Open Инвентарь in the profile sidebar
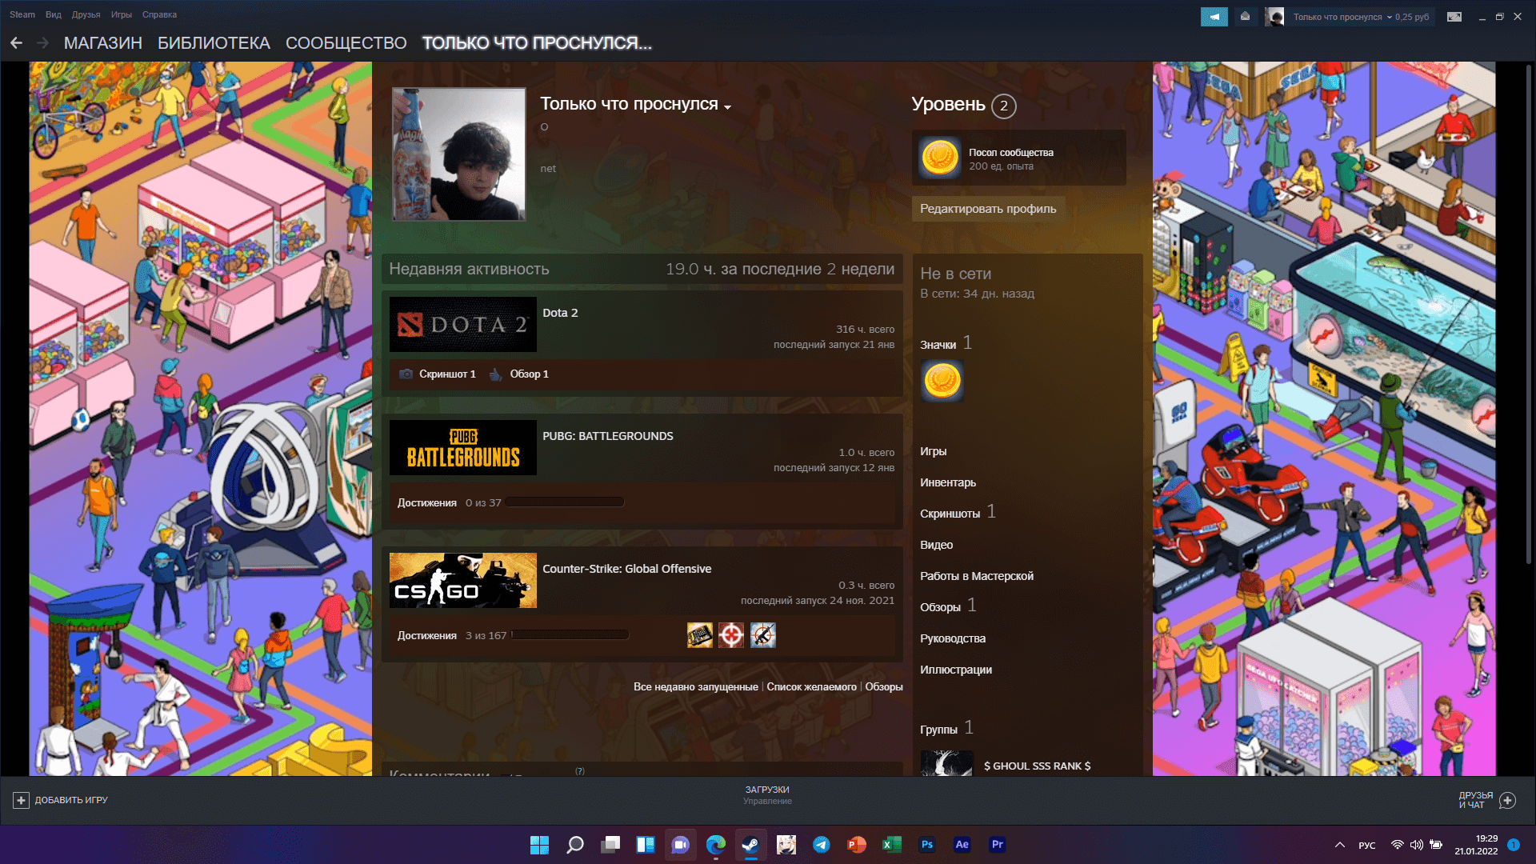This screenshot has height=864, width=1536. (x=948, y=482)
